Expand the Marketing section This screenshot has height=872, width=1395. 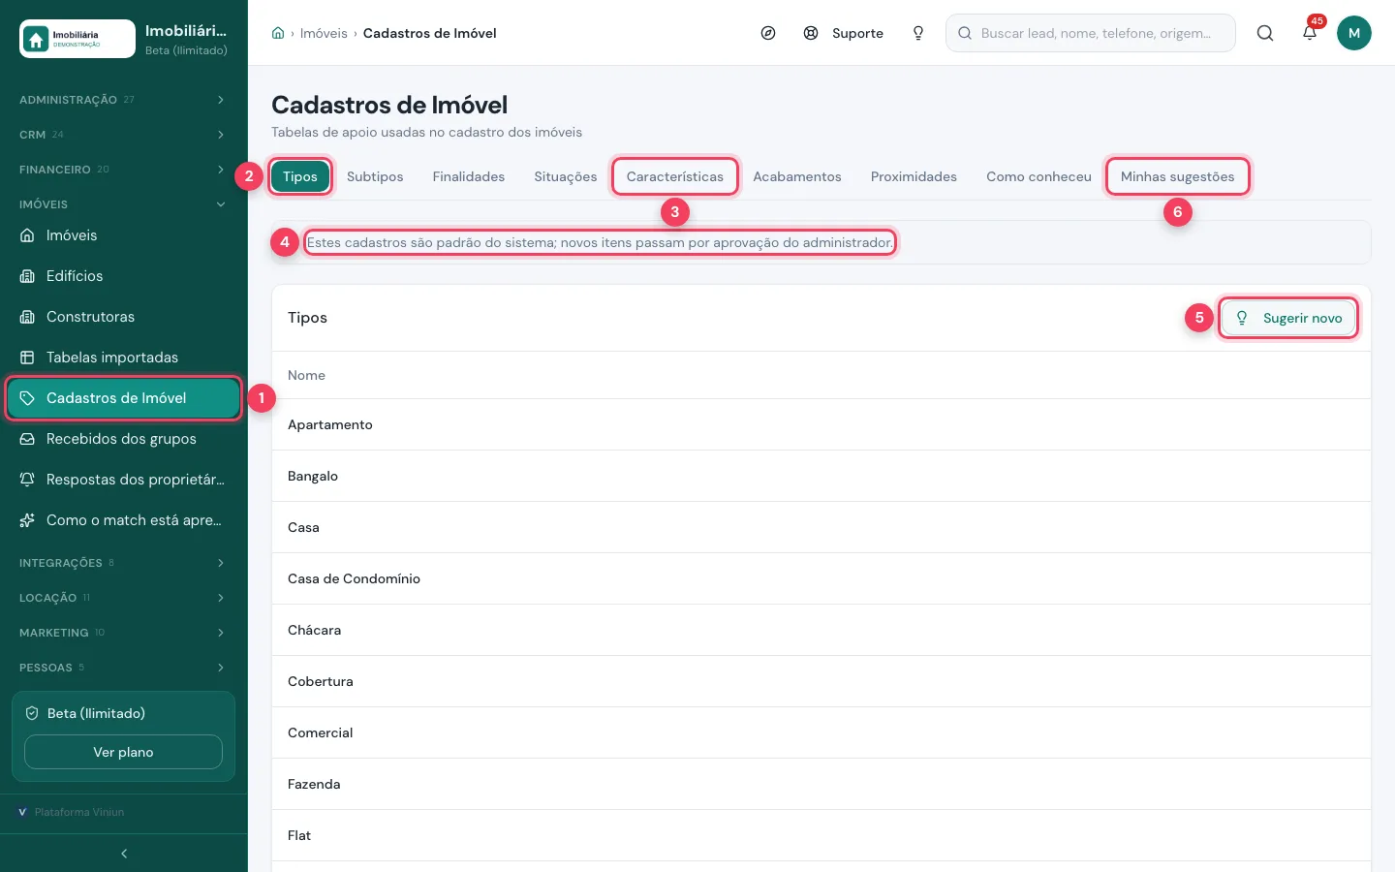[x=124, y=633]
